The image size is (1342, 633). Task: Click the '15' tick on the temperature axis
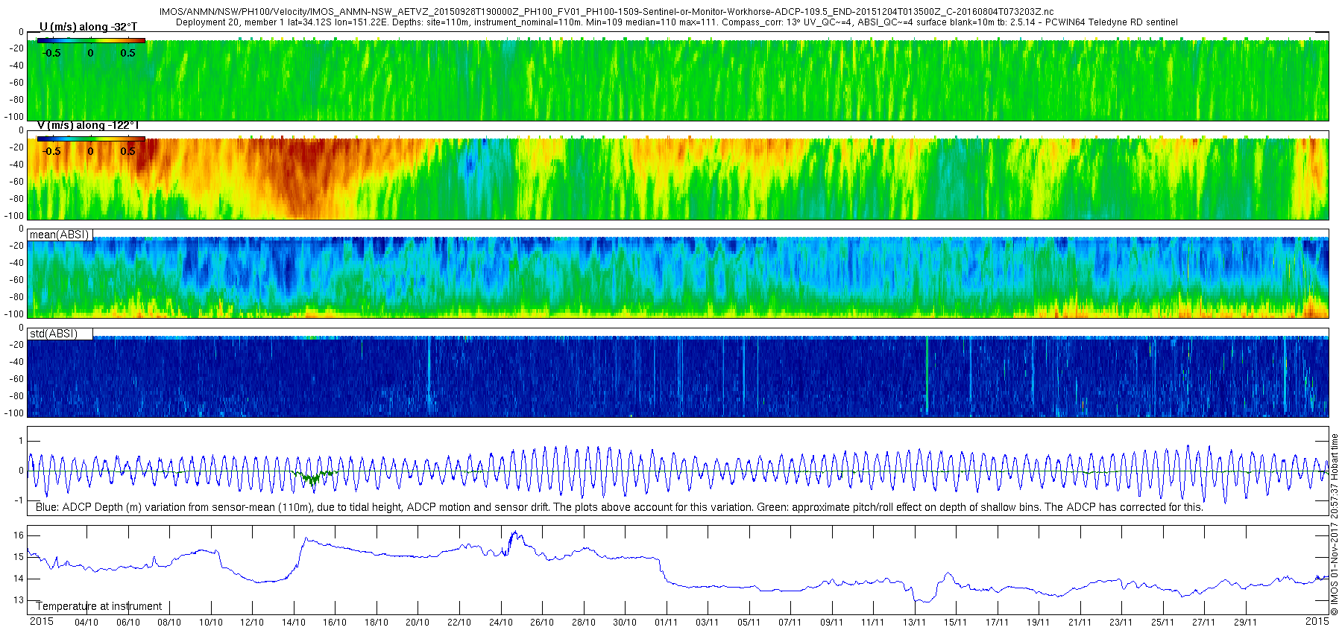[x=19, y=556]
